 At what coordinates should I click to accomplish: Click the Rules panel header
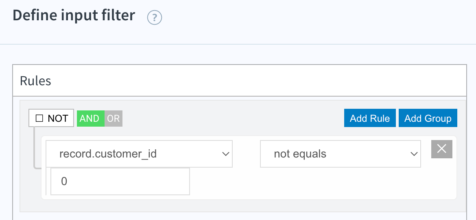[239, 81]
